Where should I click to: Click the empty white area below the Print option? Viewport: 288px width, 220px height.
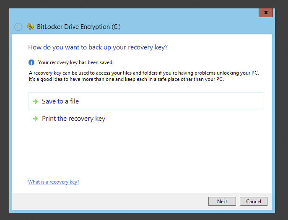tap(143, 151)
